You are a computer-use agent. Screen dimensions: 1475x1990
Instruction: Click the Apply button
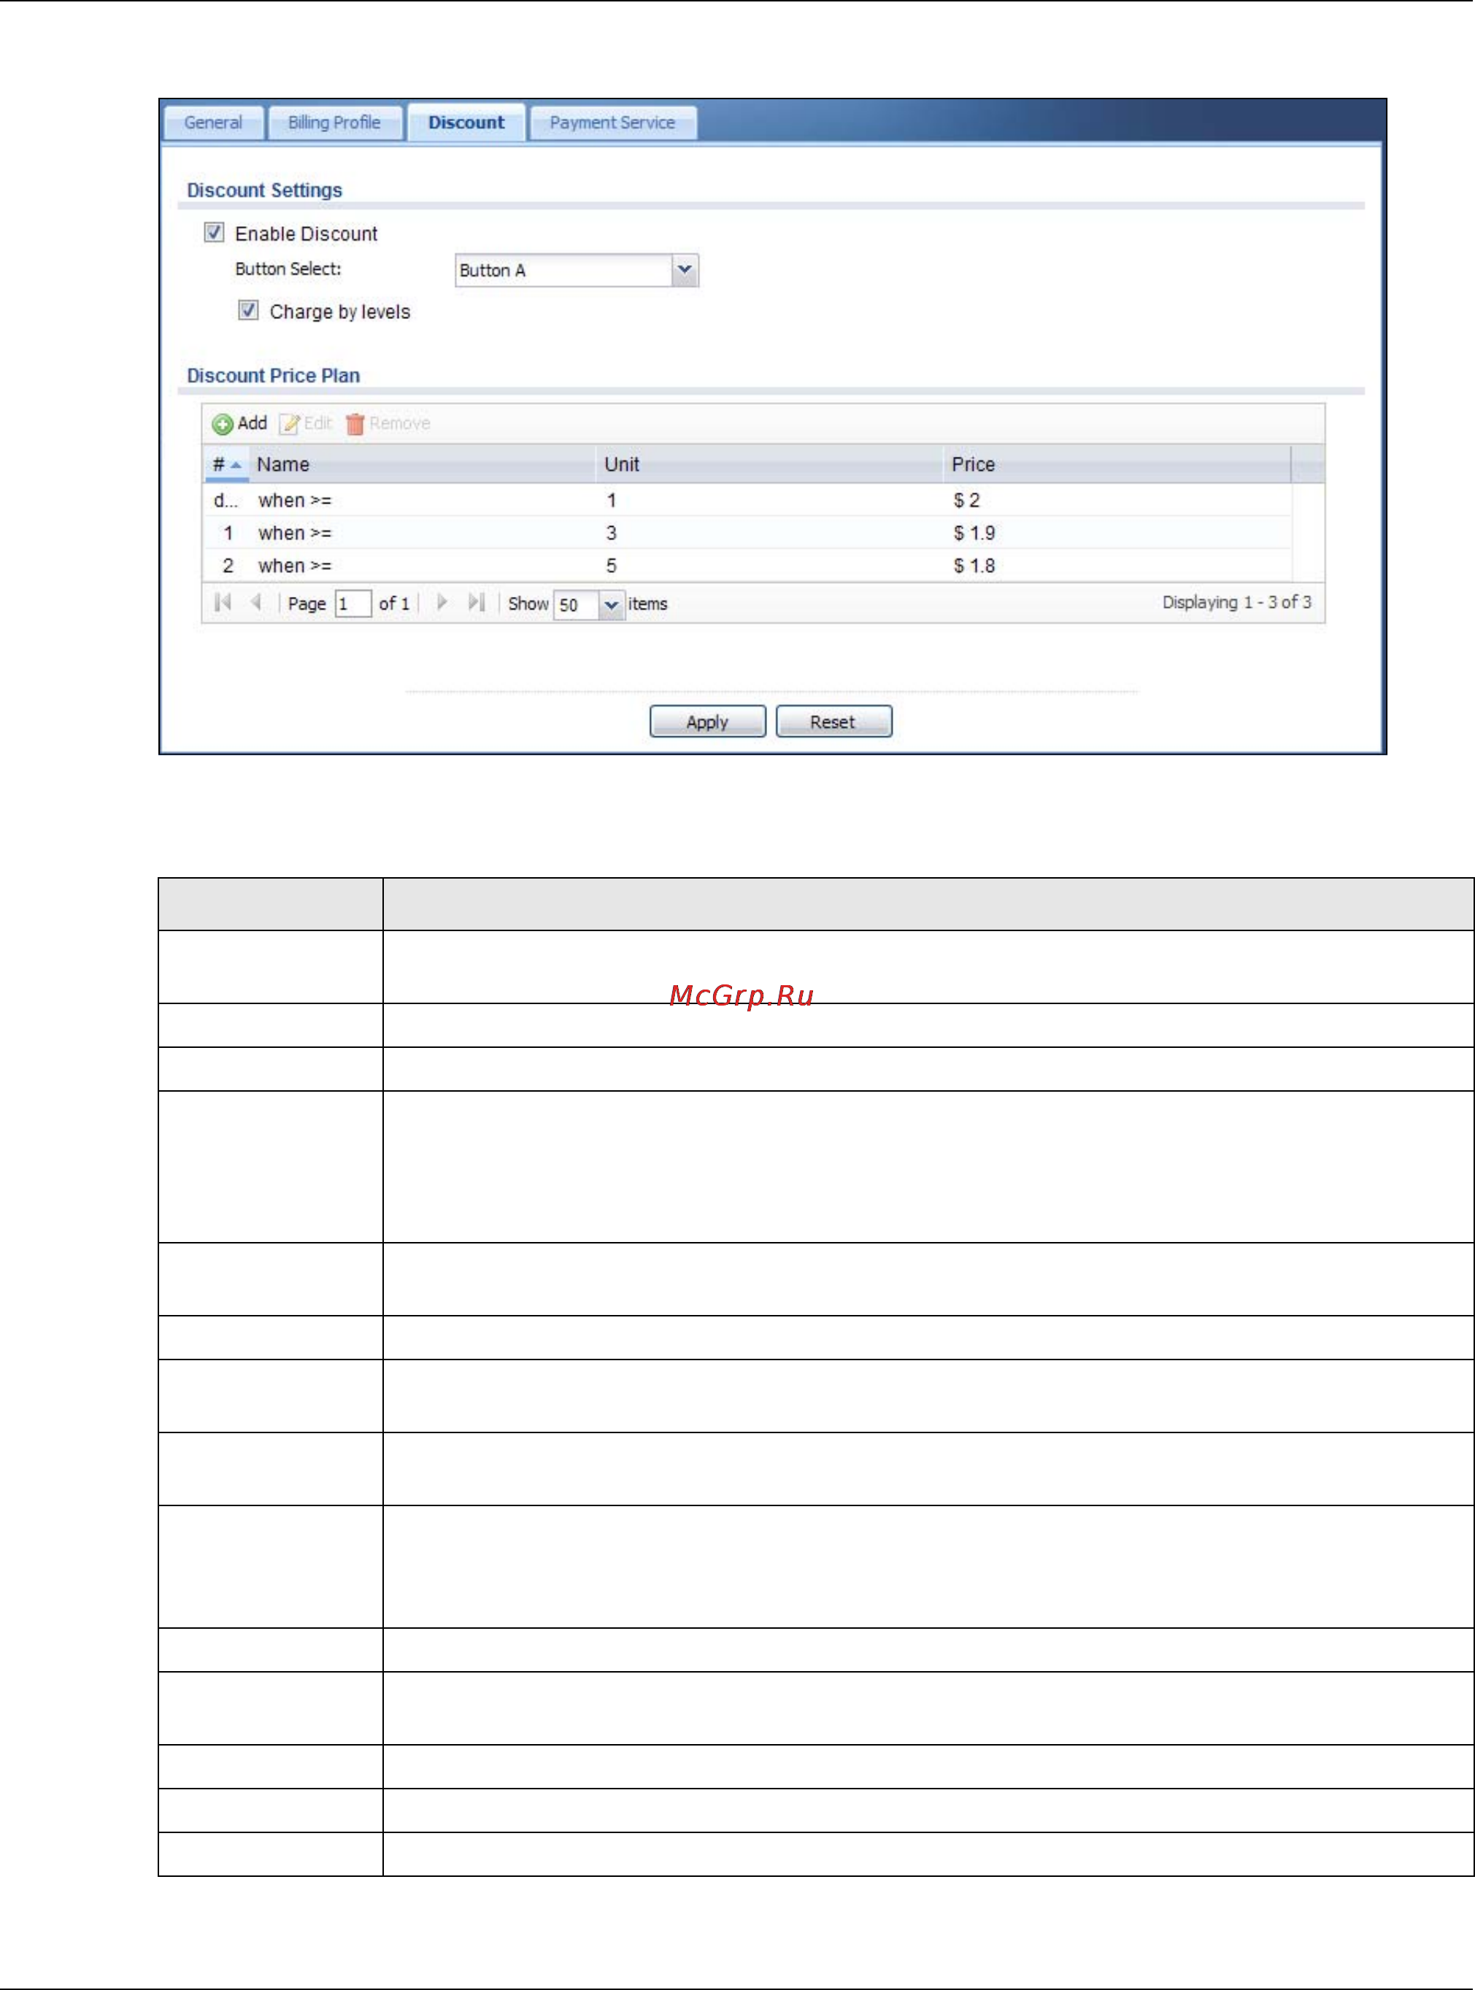708,722
